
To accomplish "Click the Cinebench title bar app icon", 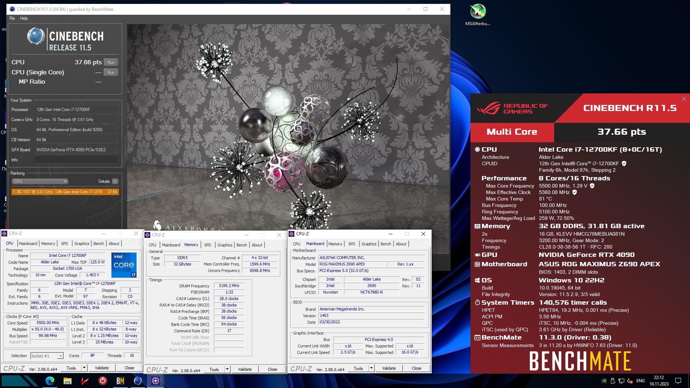I will tap(12, 9).
